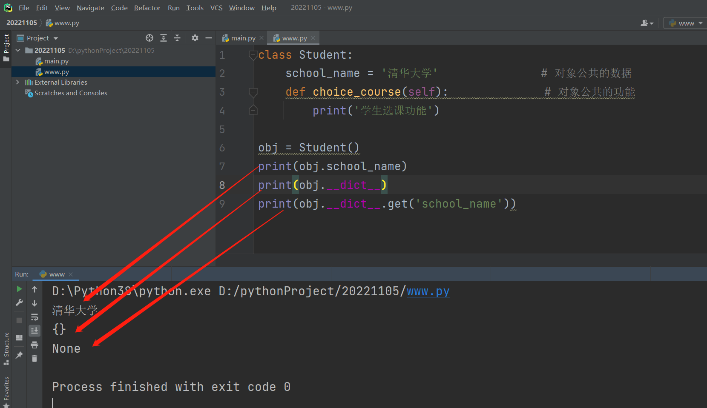Fold the Student class at line 1
The width and height of the screenshot is (707, 408).
pos(253,55)
